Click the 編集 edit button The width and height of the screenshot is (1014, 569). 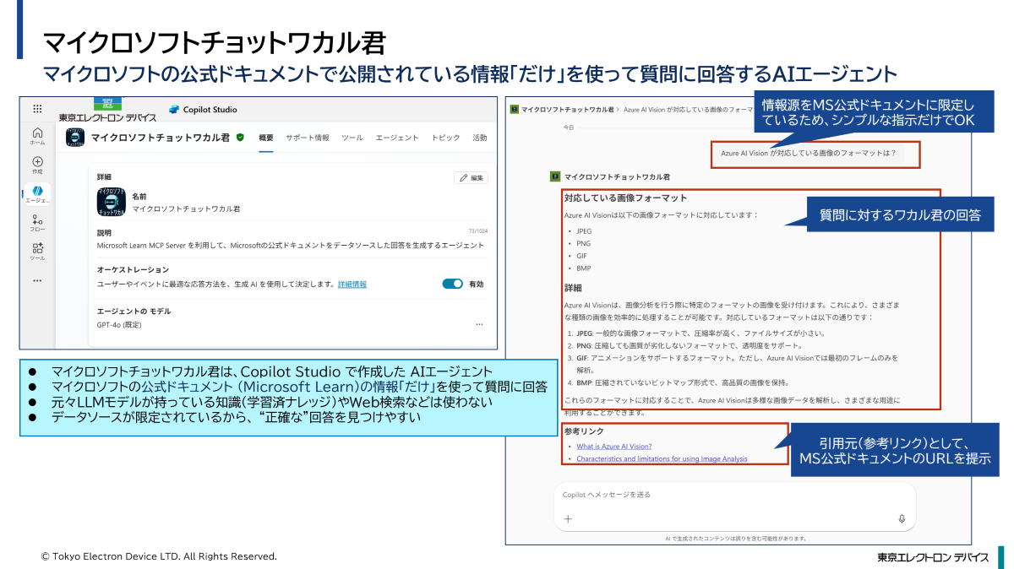point(471,177)
